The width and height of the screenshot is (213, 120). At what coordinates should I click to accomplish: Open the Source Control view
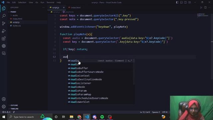(4, 23)
